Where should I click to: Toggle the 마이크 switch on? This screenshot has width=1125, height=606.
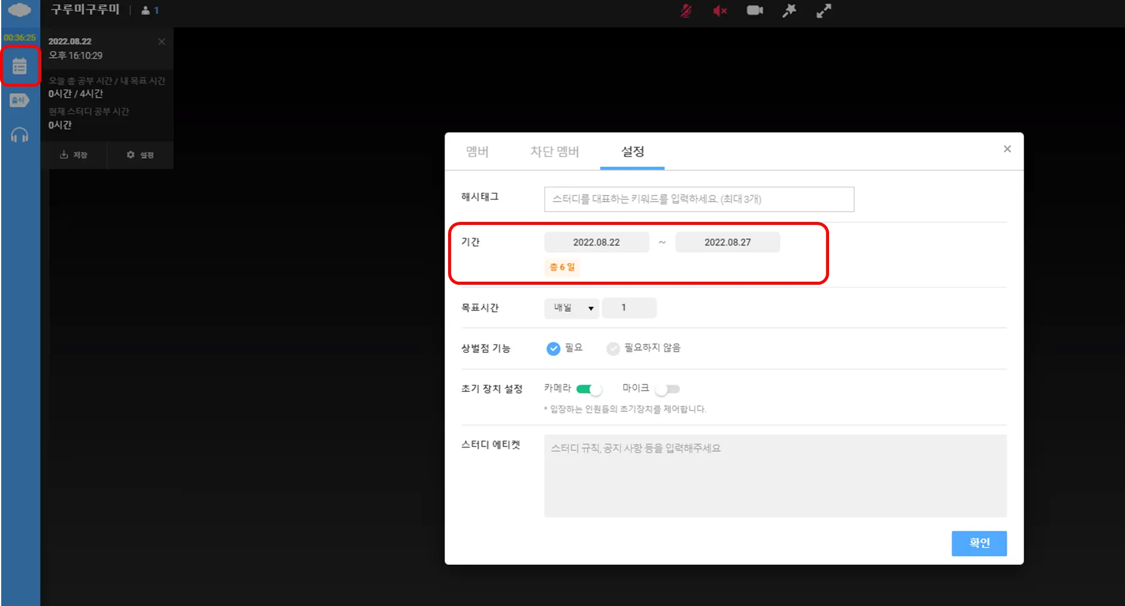click(667, 389)
